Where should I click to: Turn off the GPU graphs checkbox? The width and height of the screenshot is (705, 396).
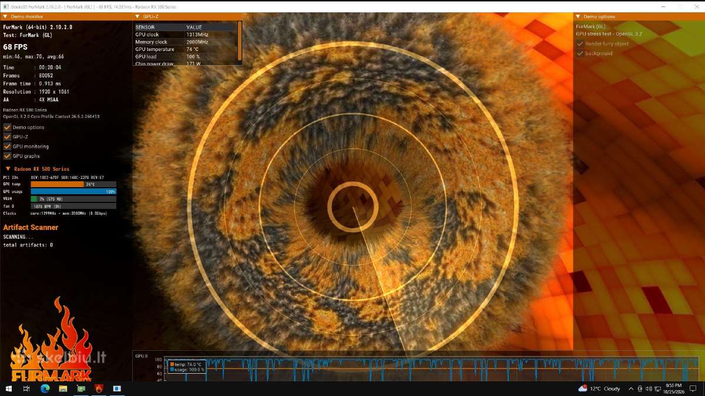[x=7, y=156]
